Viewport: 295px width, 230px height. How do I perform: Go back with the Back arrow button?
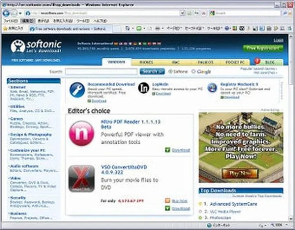[6, 13]
